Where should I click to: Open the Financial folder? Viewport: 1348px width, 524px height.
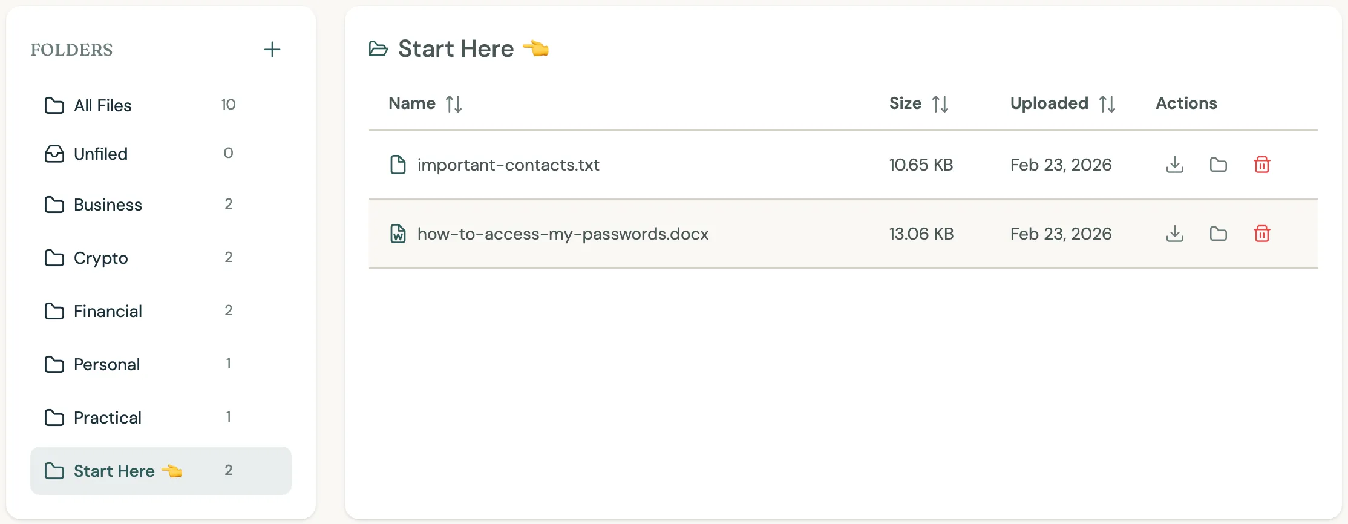coord(108,311)
